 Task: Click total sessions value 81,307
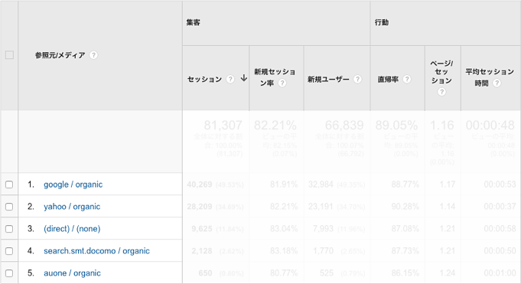point(223,125)
